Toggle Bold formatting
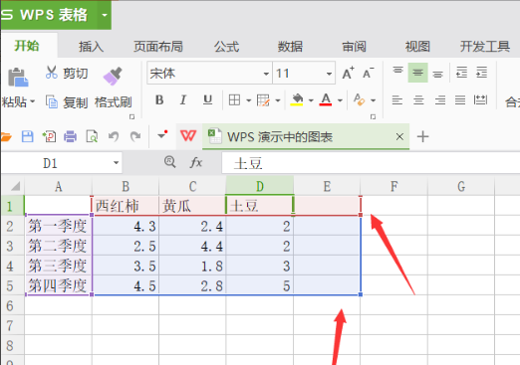520x365 pixels. tap(159, 99)
